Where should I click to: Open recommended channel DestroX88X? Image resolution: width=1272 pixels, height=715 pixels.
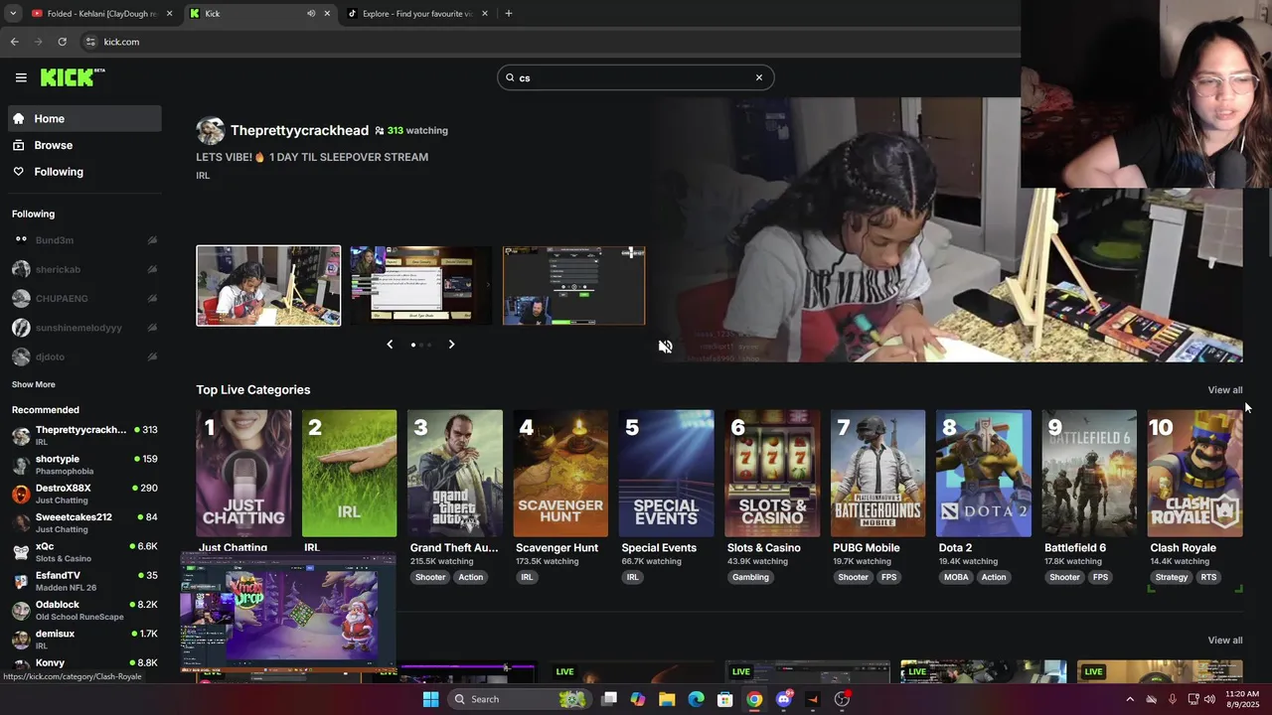click(84, 494)
